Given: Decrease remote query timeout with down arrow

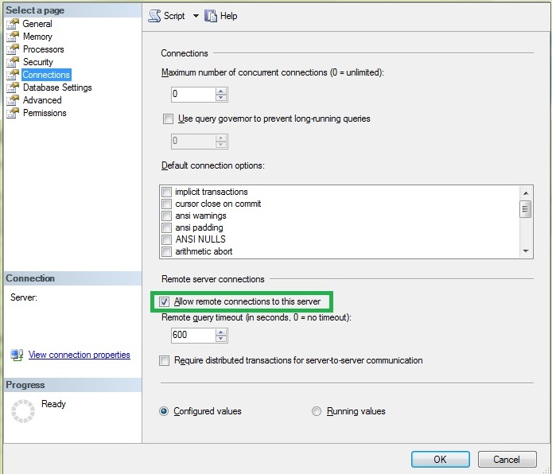Looking at the screenshot, I should (x=221, y=339).
